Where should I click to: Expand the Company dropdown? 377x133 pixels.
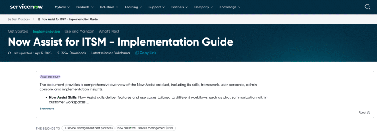pyautogui.click(x=204, y=7)
